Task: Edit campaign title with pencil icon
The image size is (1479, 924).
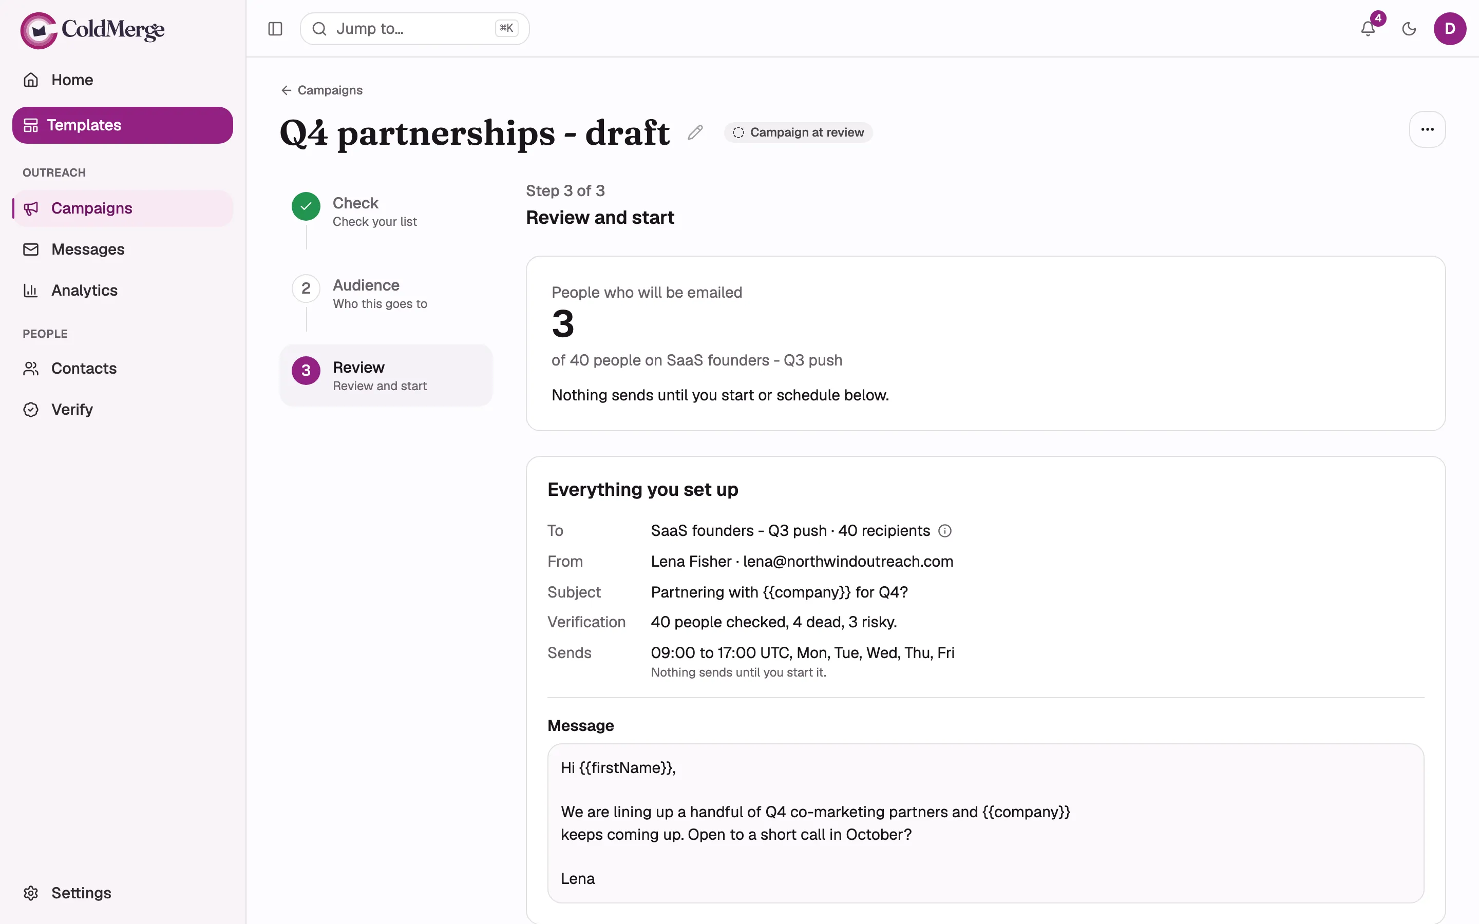Action: [695, 132]
